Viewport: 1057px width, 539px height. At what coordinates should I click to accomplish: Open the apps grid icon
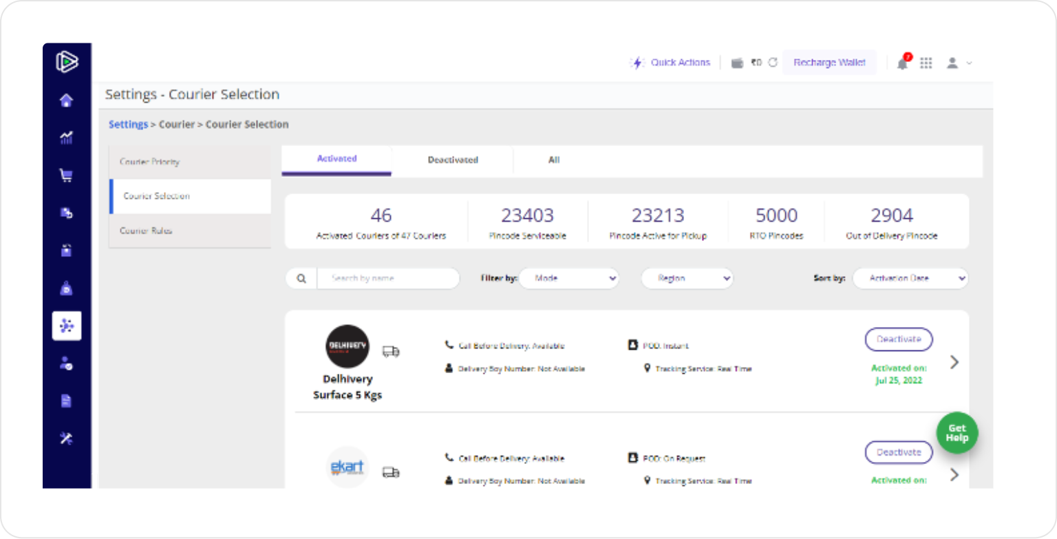(x=926, y=63)
